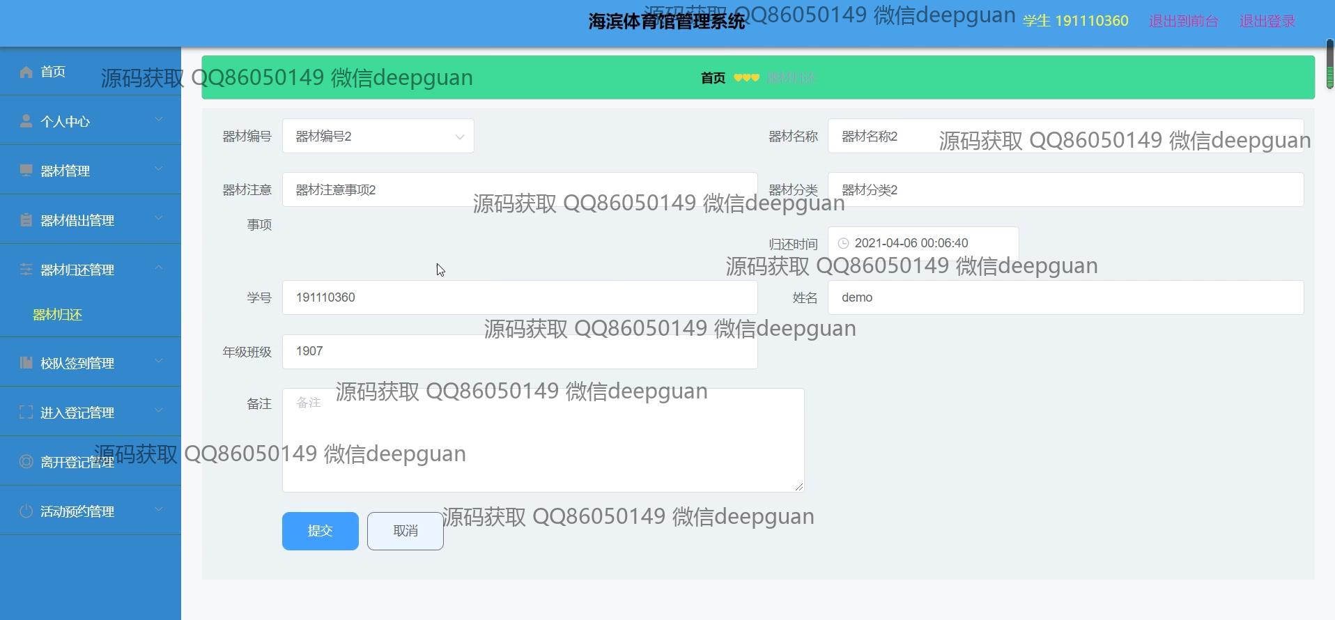Click the 年级班级 input showing 1907
Image resolution: width=1335 pixels, height=620 pixels.
520,351
